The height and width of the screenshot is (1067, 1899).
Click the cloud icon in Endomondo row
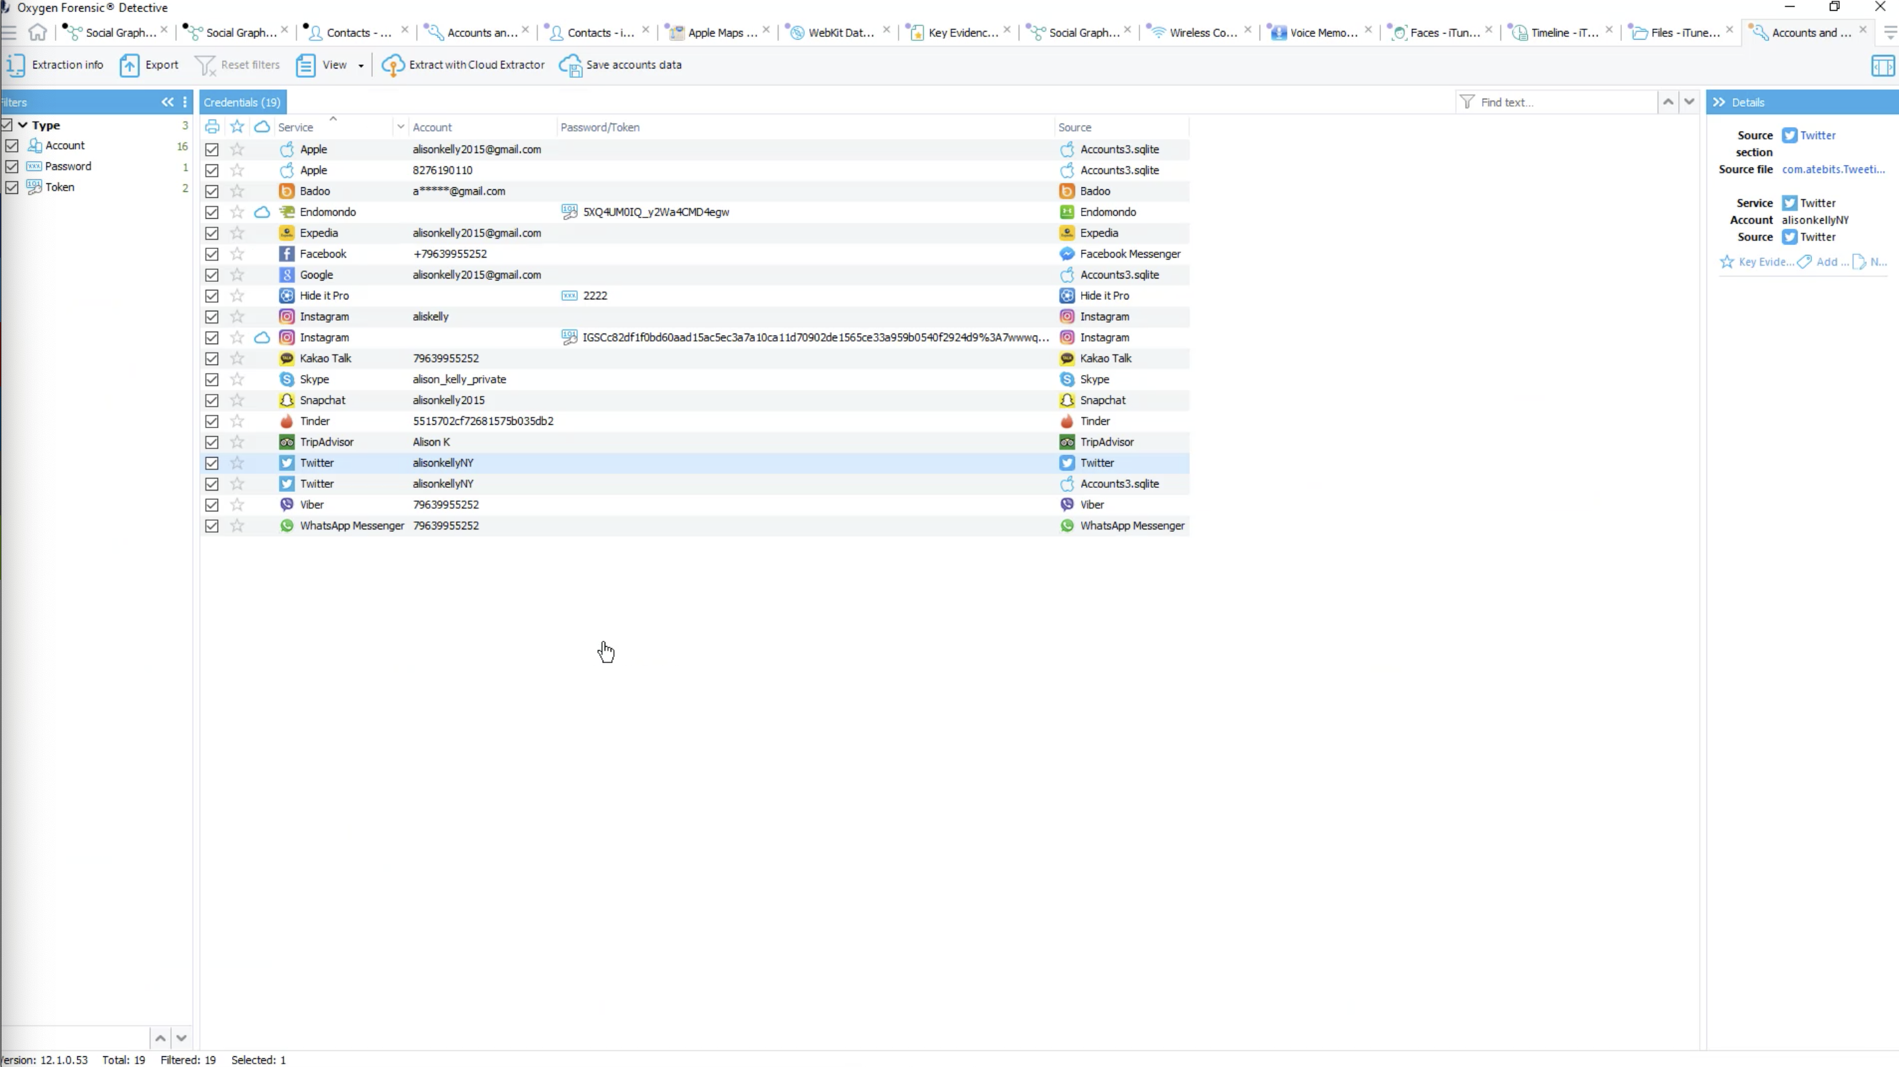tap(262, 212)
